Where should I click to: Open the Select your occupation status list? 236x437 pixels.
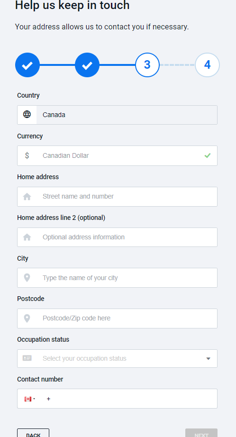tap(118, 358)
